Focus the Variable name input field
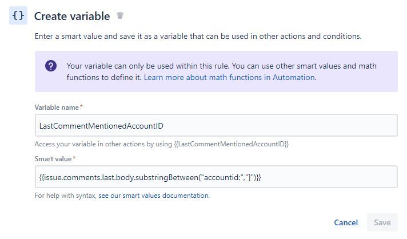Viewport: 407px width, 239px height. (x=216, y=126)
